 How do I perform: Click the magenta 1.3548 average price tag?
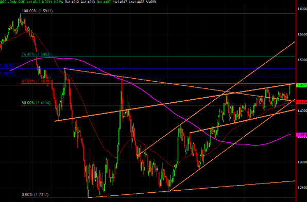point(302,135)
